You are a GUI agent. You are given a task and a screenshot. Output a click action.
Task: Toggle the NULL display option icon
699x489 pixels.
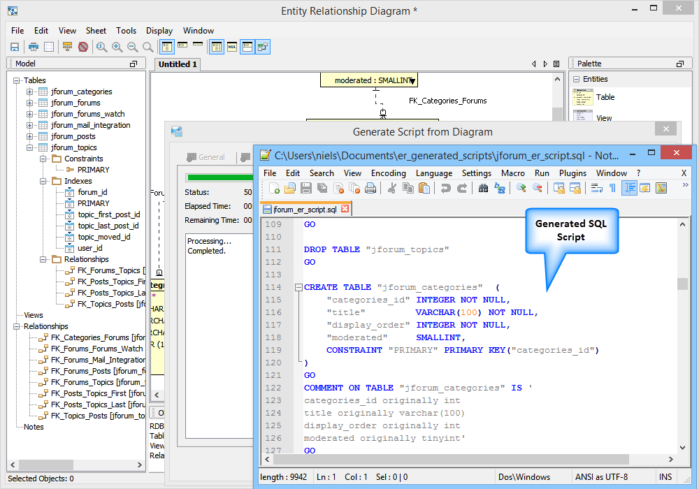coord(232,47)
